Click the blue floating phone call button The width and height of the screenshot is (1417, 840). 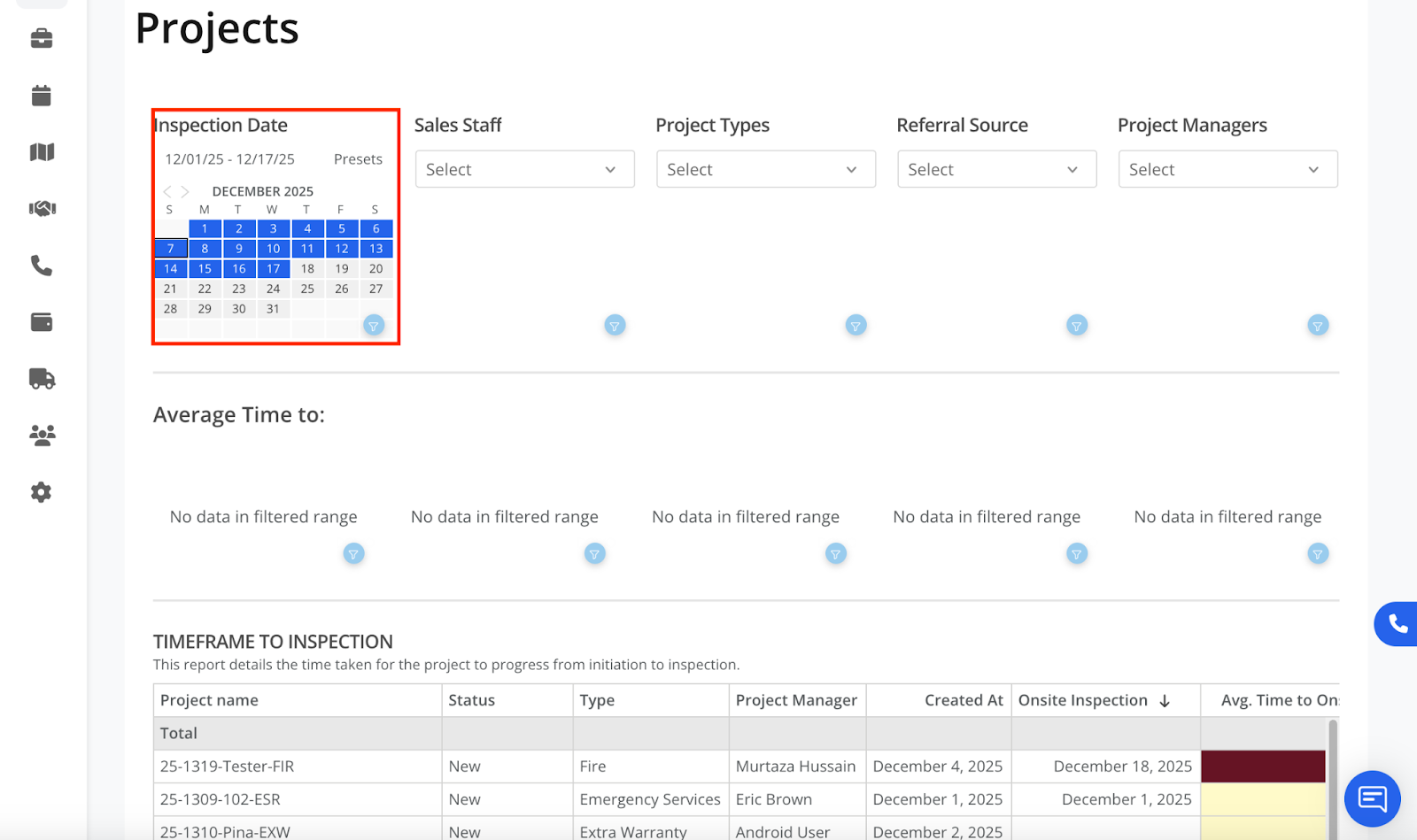[1397, 624]
